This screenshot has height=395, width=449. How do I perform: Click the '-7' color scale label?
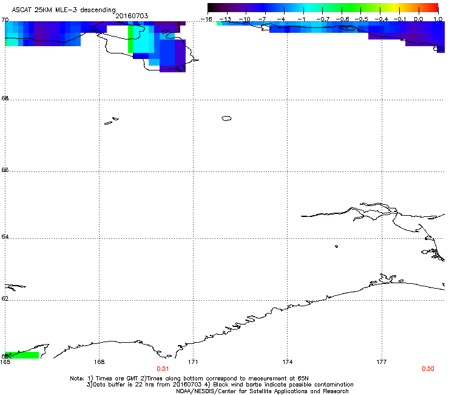click(x=263, y=19)
